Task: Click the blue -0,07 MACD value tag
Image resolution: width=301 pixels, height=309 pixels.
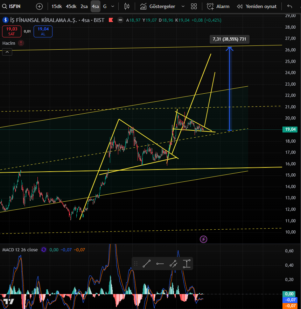Action: pos(290,300)
